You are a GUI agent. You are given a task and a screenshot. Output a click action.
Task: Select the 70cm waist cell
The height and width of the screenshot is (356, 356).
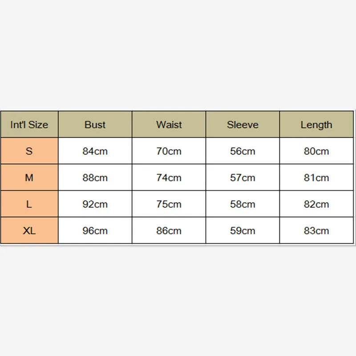(169, 151)
